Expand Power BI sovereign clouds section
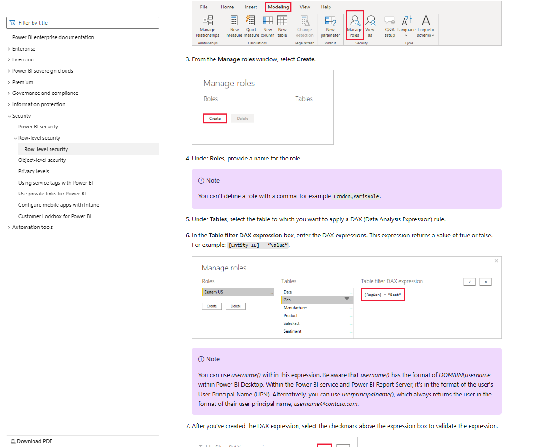537x447 pixels. [x=9, y=71]
